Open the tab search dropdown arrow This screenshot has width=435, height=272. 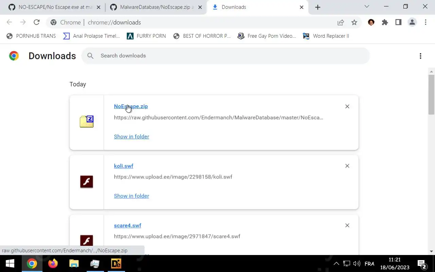click(367, 6)
